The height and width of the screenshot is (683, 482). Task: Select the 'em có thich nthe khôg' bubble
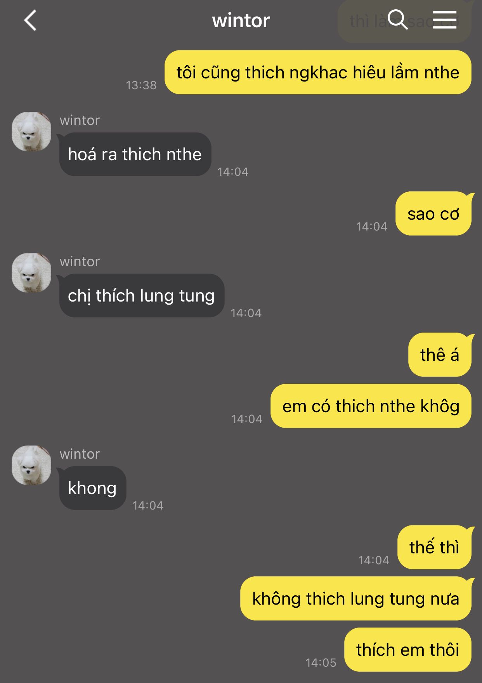(x=371, y=406)
